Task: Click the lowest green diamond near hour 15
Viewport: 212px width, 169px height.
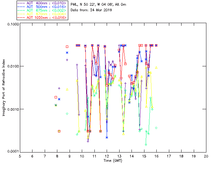Action: tap(146, 145)
